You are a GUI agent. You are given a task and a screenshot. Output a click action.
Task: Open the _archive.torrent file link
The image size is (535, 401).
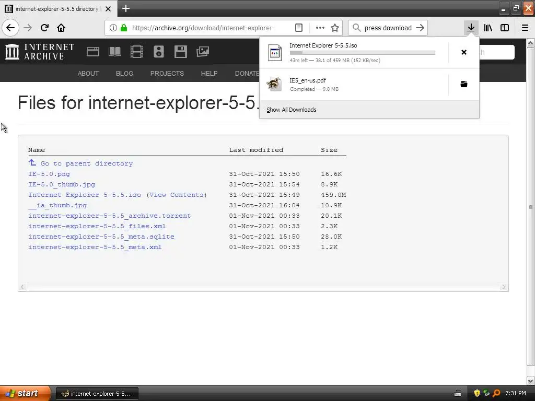[110, 216]
